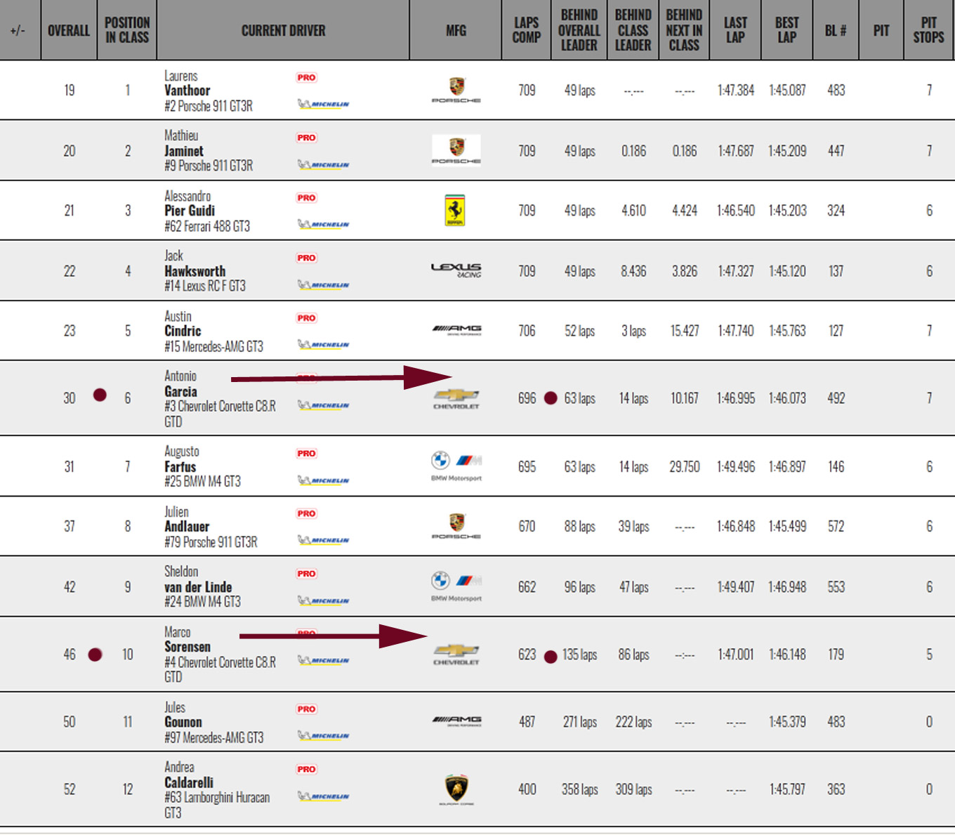Open Julien Andlauer's driver entry
This screenshot has width=955, height=835.
(x=187, y=527)
